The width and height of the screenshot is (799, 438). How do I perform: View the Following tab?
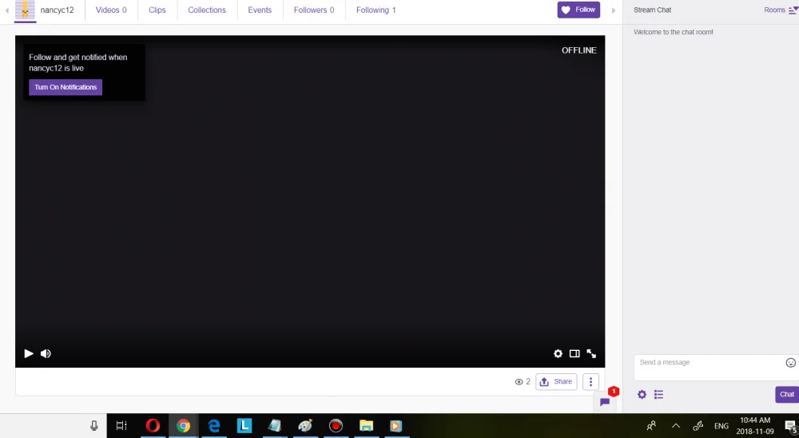point(376,10)
